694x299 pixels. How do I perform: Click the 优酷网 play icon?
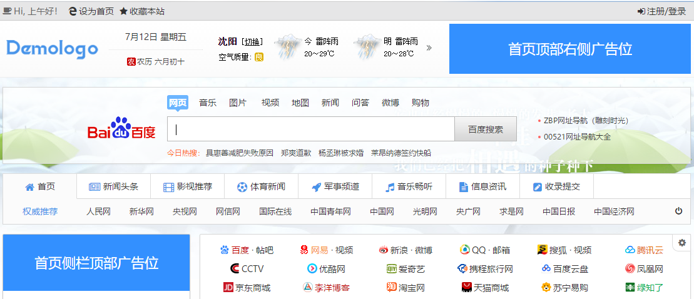pos(312,269)
